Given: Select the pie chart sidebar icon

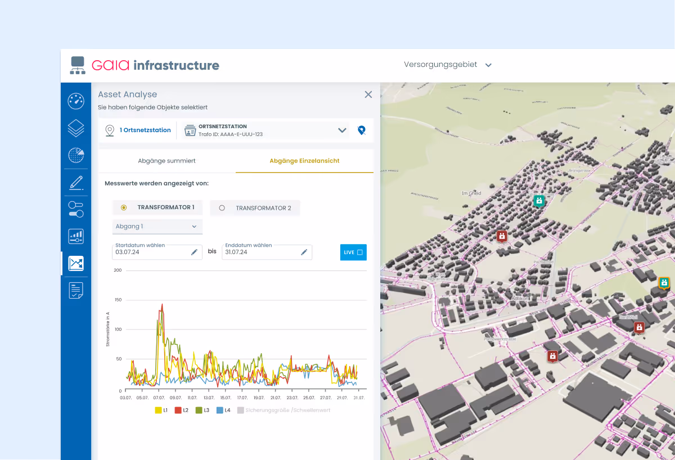Looking at the screenshot, I should [x=76, y=155].
